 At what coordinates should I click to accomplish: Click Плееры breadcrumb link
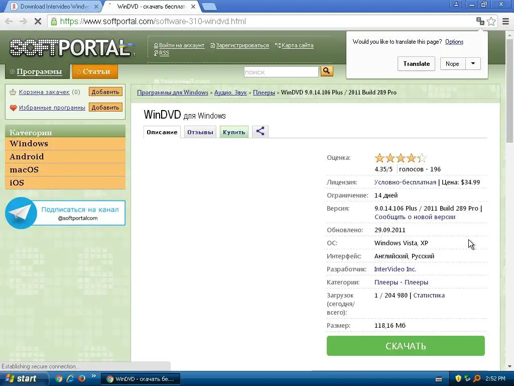click(x=264, y=92)
